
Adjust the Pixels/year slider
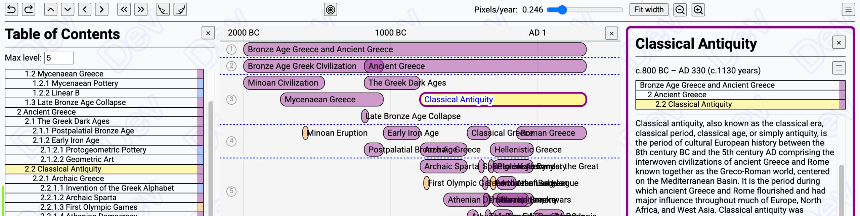pyautogui.click(x=562, y=10)
